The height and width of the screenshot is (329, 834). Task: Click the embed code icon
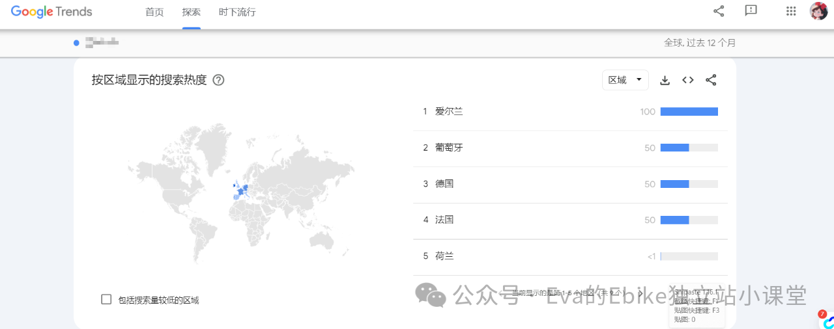(687, 80)
